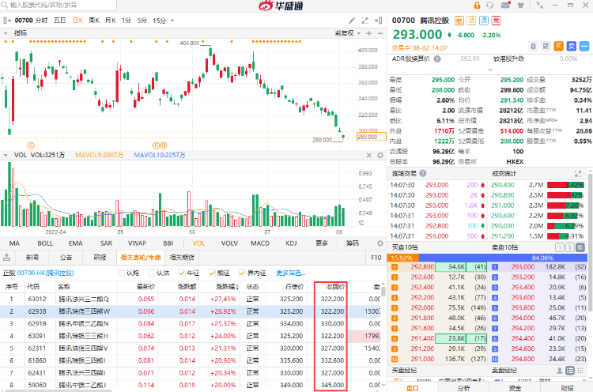Click broker list view icon in 卖盘经纪
This screenshot has width=593, height=392.
(x=570, y=371)
